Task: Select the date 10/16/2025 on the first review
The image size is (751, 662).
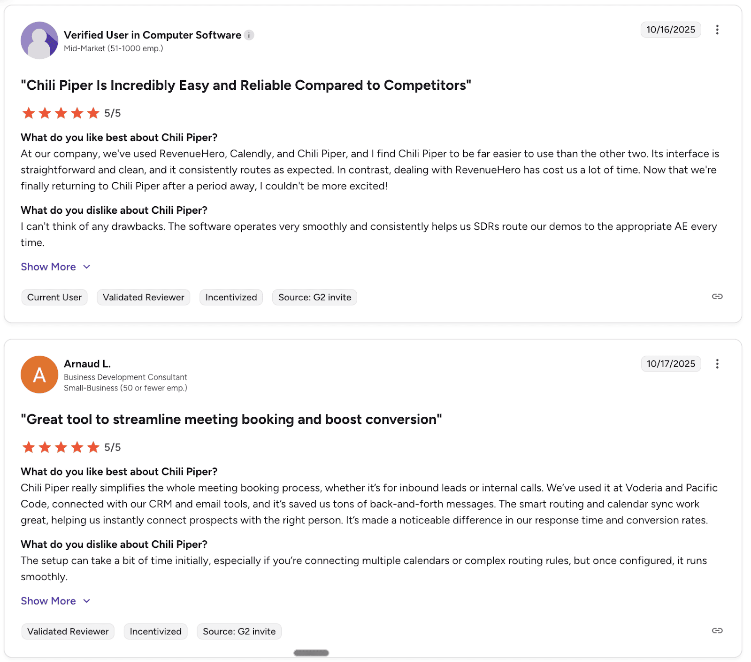Action: (670, 30)
